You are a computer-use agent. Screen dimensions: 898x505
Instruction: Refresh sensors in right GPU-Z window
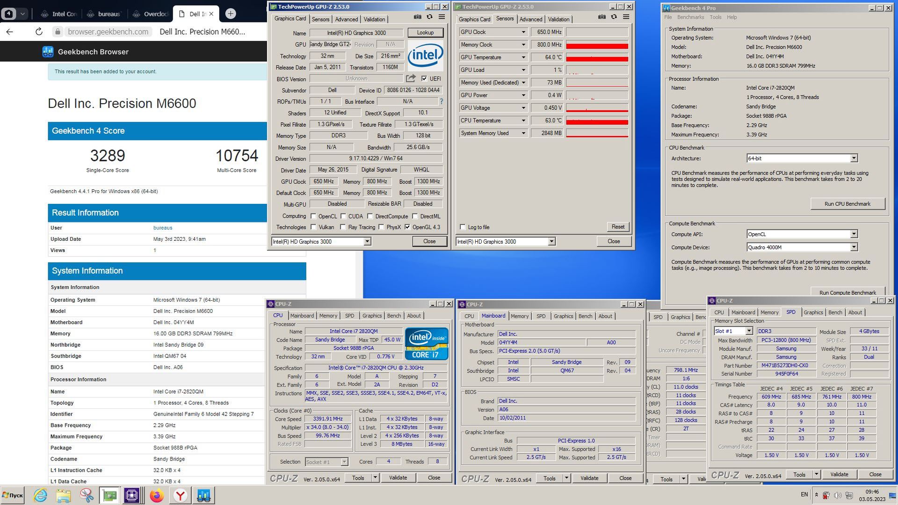coord(614,17)
